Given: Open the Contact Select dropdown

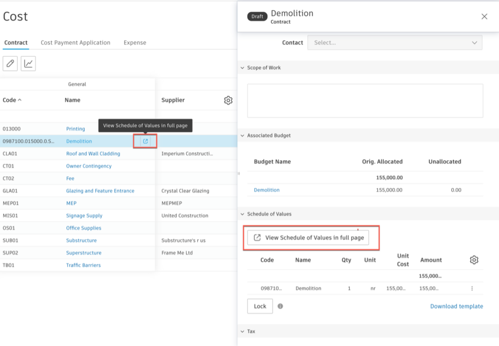Looking at the screenshot, I should point(395,42).
